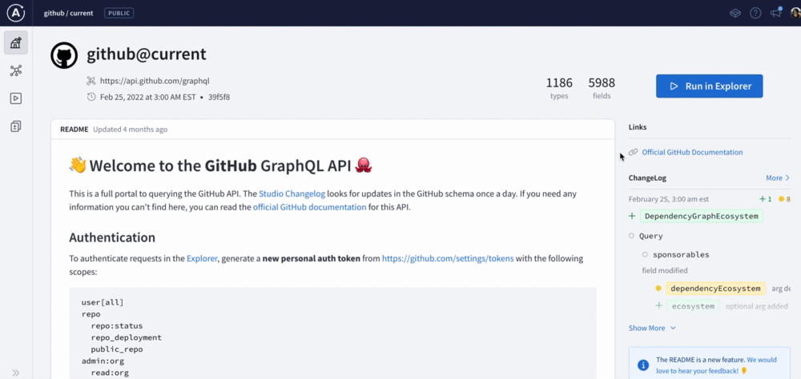Select the DependencyGraphEcosystem type tag
This screenshot has width=801, height=379.
pos(702,216)
